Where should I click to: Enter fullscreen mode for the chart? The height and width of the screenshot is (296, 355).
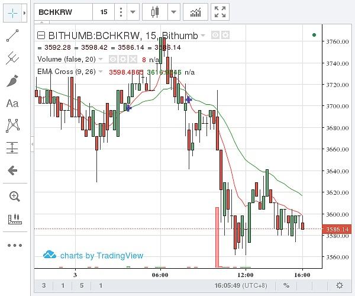pyautogui.click(x=220, y=11)
